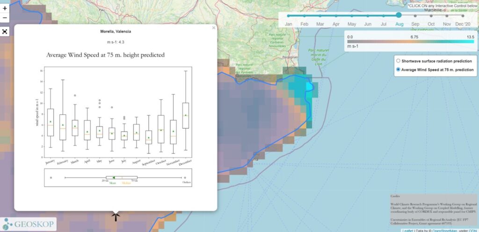Choose October on the month slider
479x232 pixels.
pyautogui.click(x=431, y=15)
